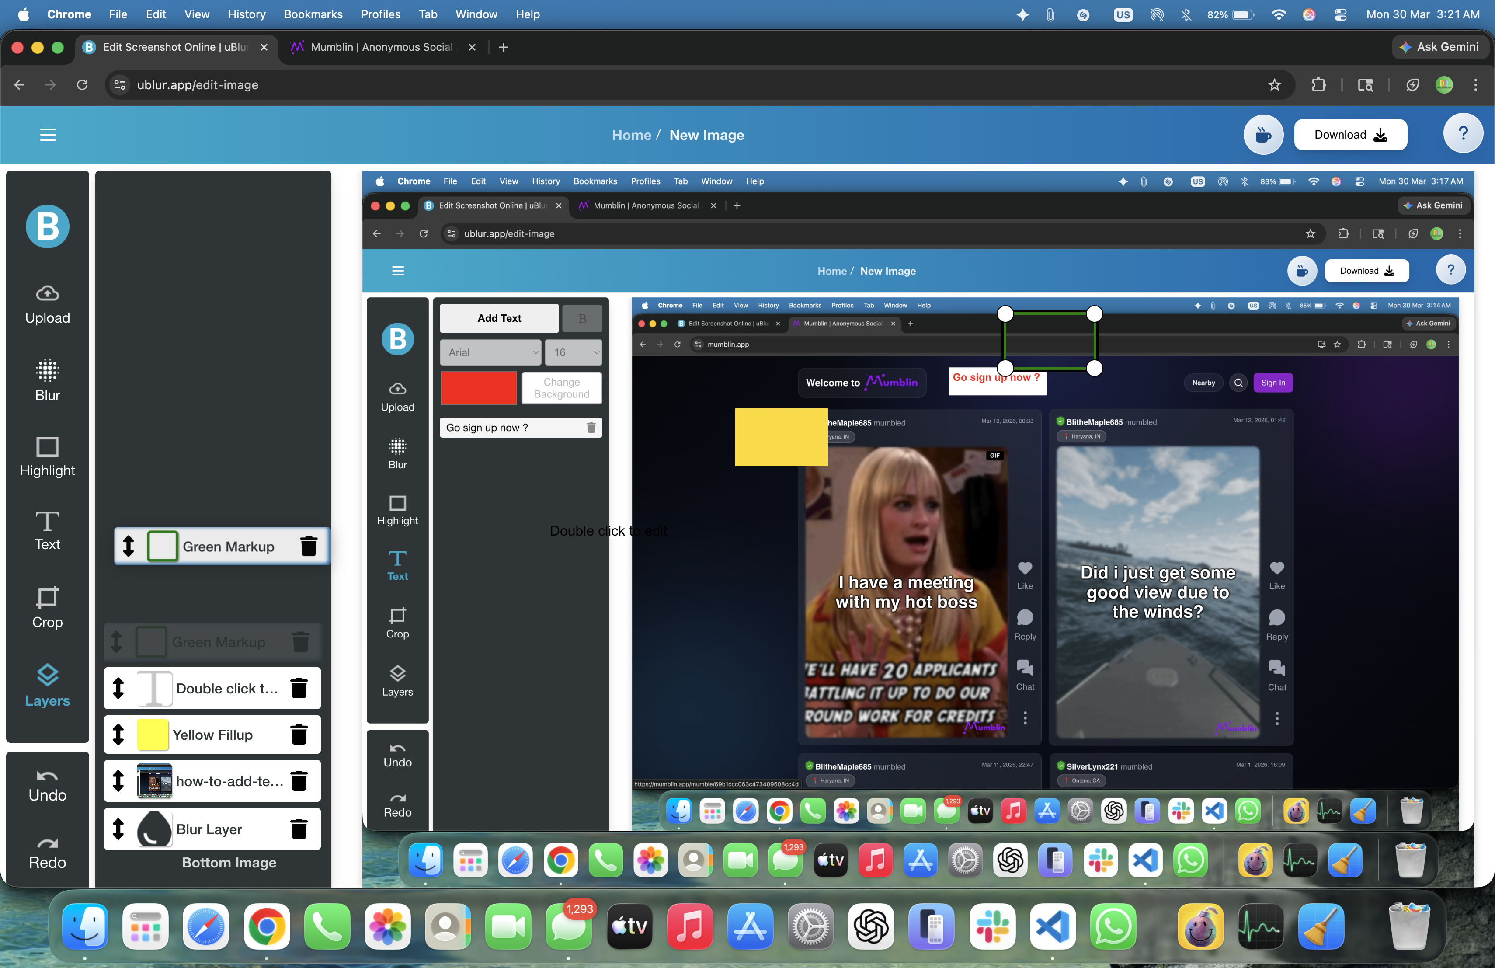Viewport: 1495px width, 968px height.
Task: Open the History menu in the topmost macOS bar
Action: coord(246,14)
